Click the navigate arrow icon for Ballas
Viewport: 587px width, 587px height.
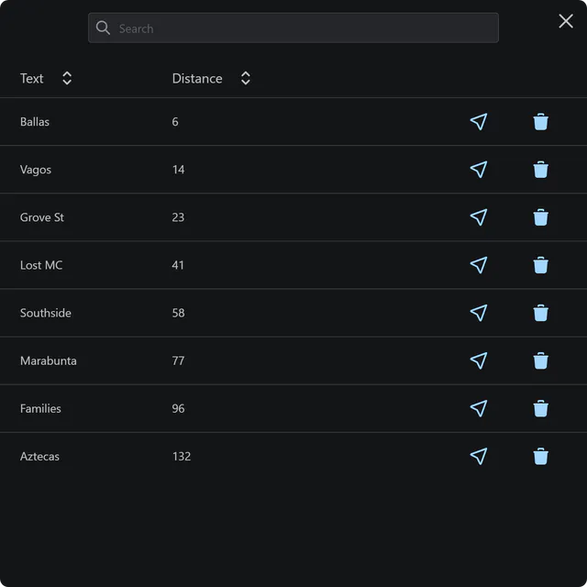[479, 122]
